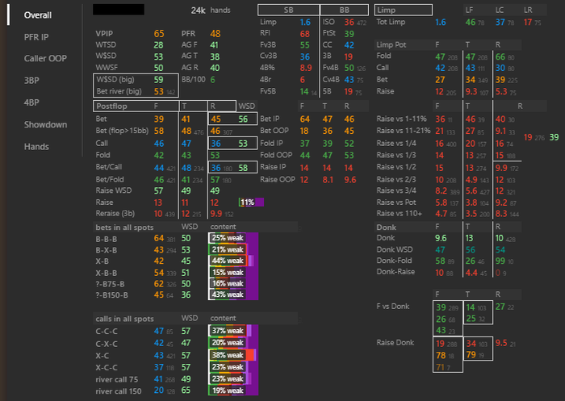Image resolution: width=565 pixels, height=401 pixels.
Task: Click the Raise Donk label
Action: click(x=395, y=343)
